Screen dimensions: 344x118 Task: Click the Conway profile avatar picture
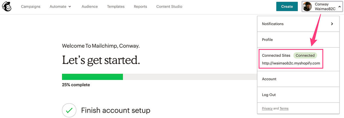coord(307,7)
